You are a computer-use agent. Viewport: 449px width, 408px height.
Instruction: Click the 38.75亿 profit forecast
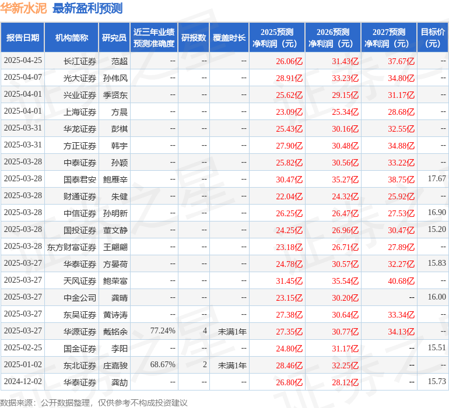click(x=401, y=180)
